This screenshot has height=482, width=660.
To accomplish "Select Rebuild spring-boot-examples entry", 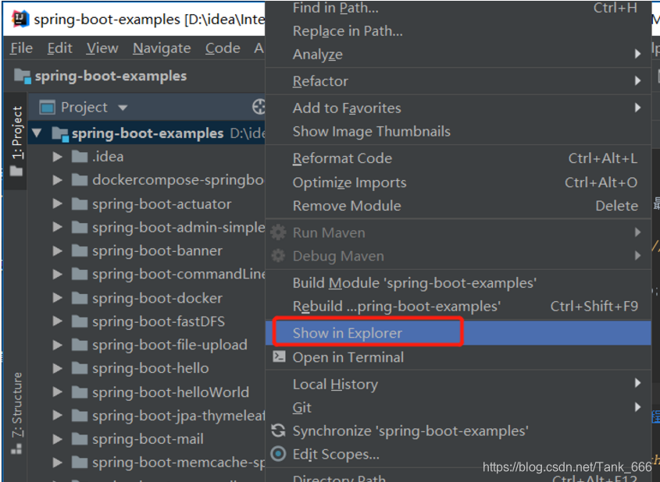I will 458,307.
